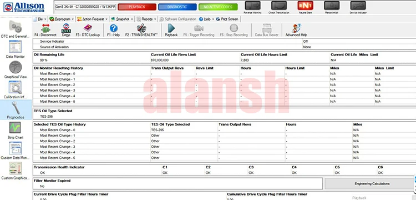
Task: Select C1 header in health indicator
Action: pyautogui.click(x=165, y=167)
